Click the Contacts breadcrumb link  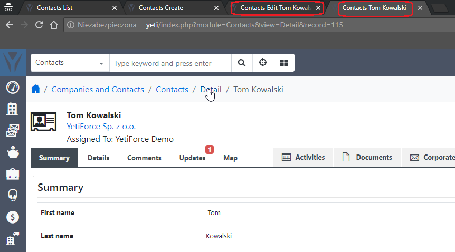point(172,89)
